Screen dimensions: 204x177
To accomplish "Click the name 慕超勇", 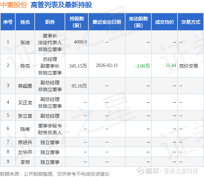I will pos(25,86).
